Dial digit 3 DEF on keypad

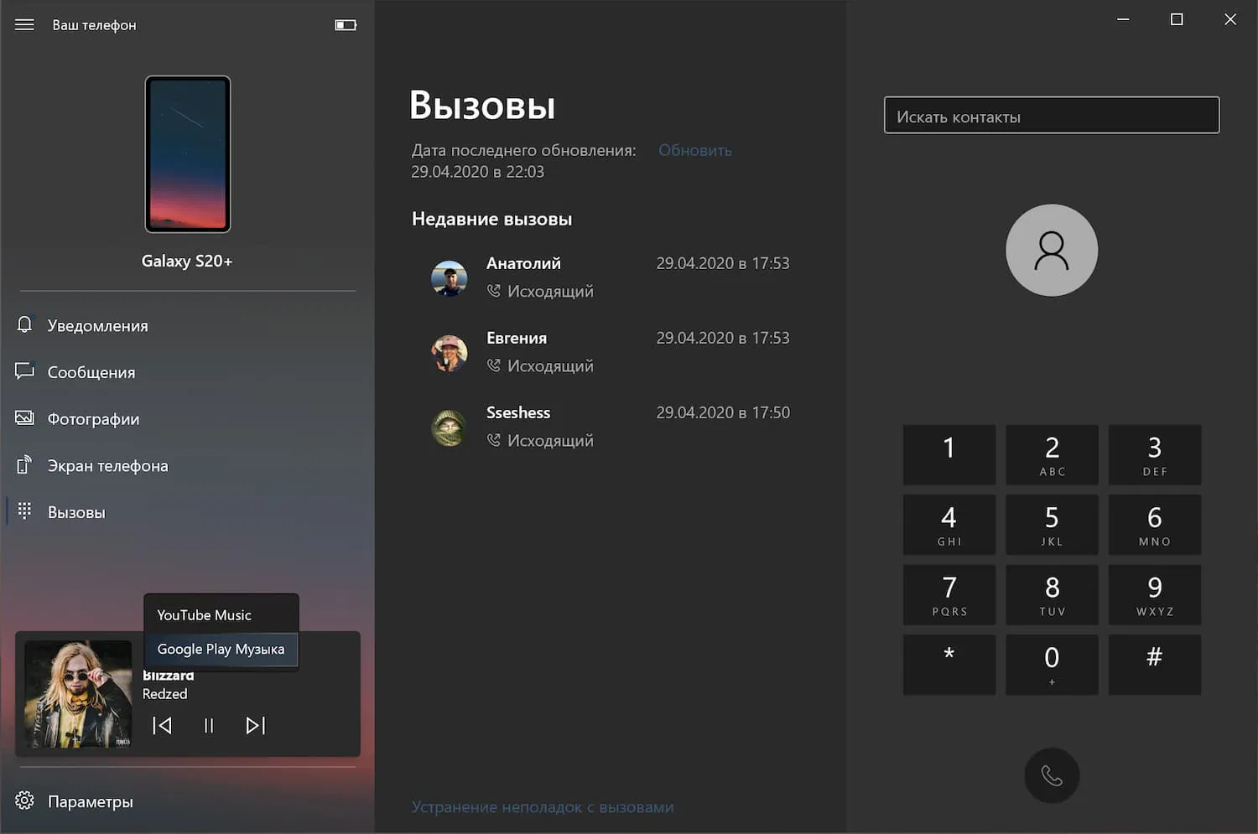(x=1155, y=454)
